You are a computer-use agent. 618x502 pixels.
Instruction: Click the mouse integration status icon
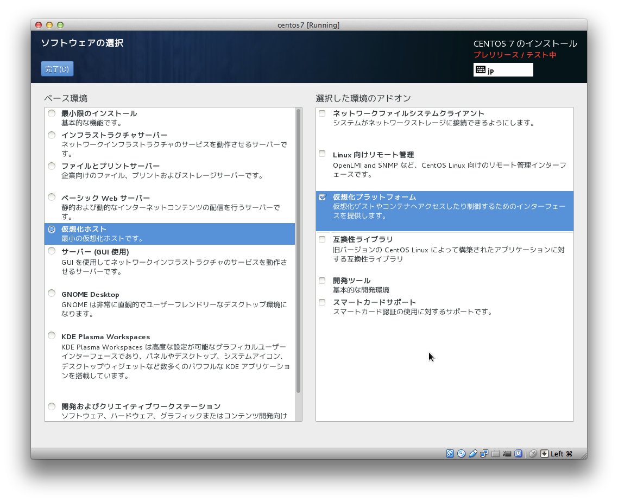[x=533, y=454]
